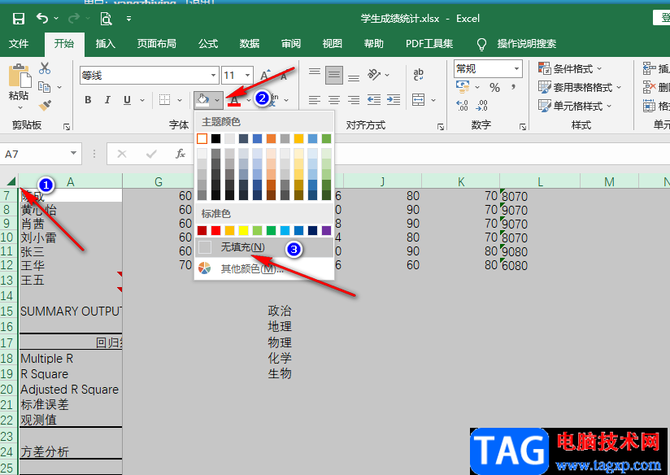The height and width of the screenshot is (475, 670).
Task: Click Accounting Number Format icon
Action: click(x=463, y=86)
